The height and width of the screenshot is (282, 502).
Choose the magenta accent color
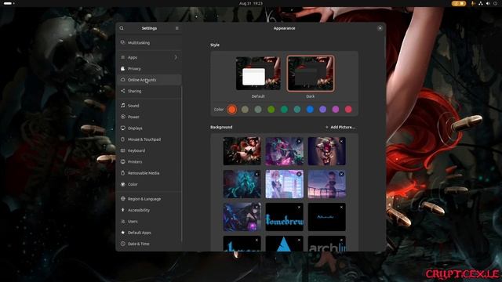pyautogui.click(x=336, y=110)
